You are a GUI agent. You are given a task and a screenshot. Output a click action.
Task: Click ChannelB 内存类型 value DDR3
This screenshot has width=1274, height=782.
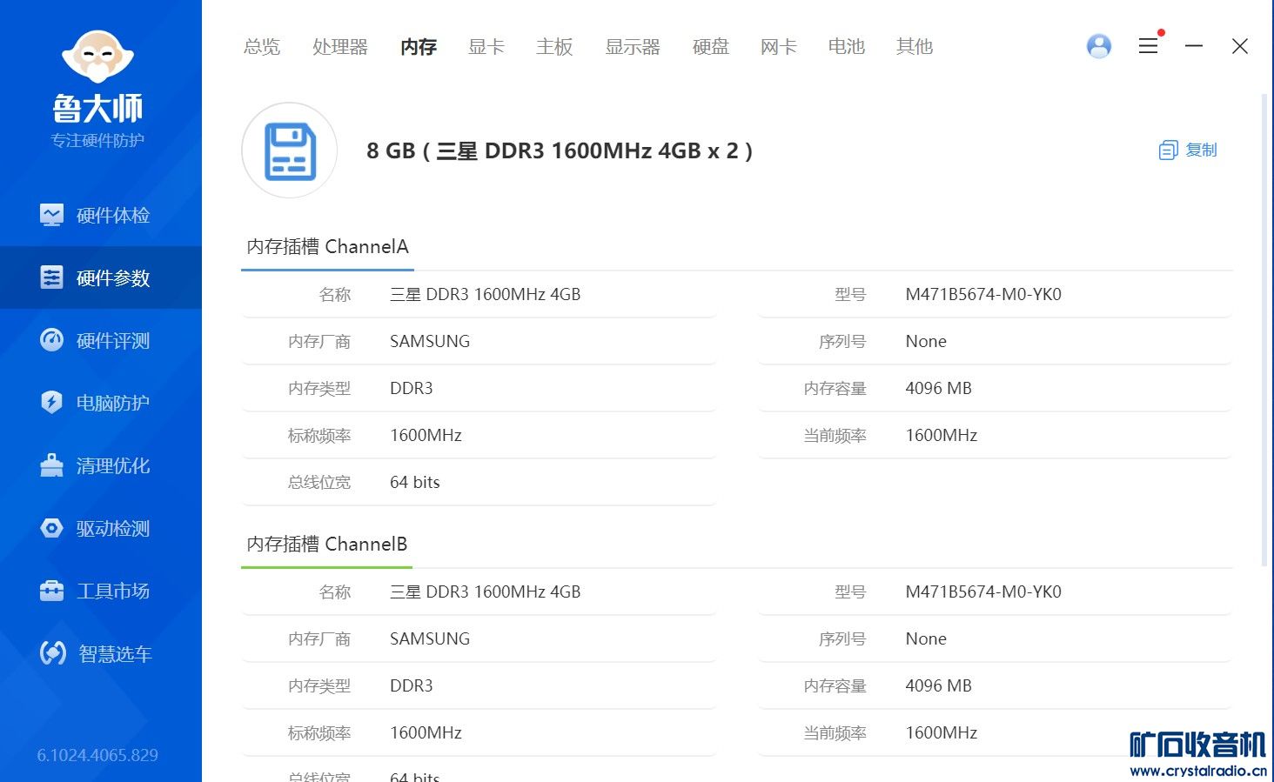[412, 685]
